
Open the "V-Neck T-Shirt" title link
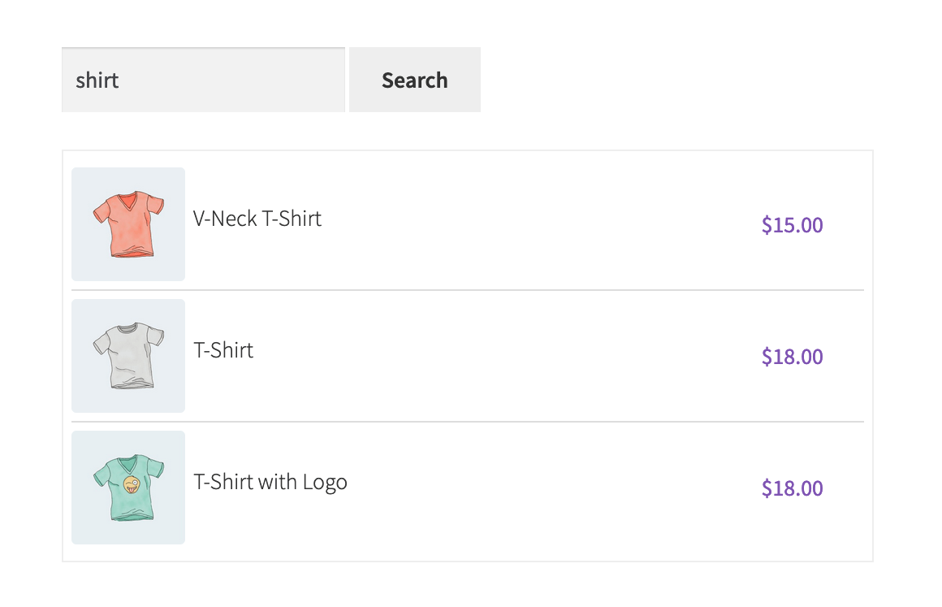click(x=257, y=219)
